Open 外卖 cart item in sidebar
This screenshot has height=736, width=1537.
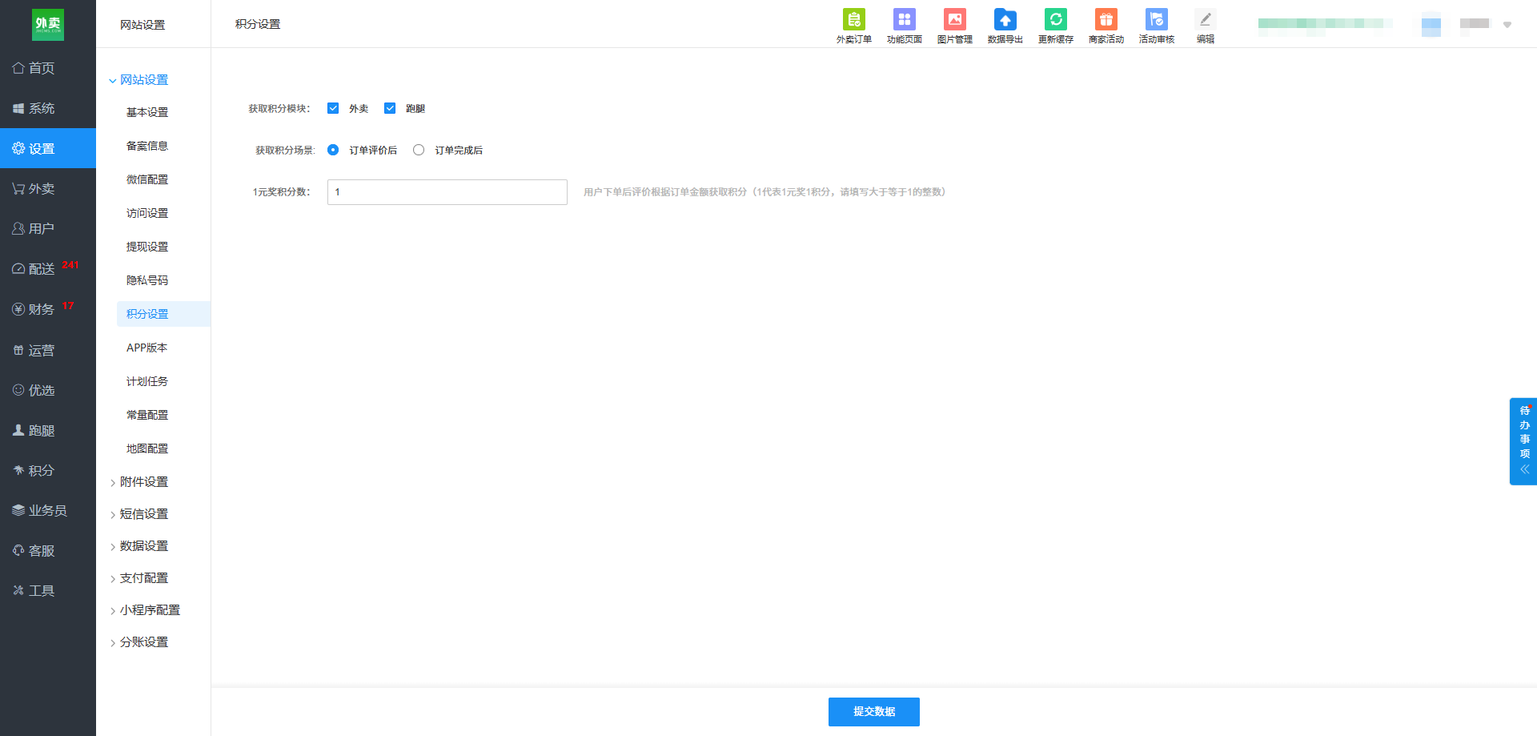[48, 188]
